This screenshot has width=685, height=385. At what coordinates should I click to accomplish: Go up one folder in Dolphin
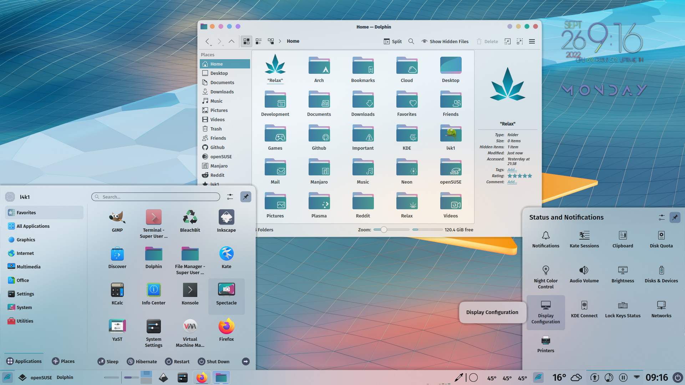(x=232, y=41)
